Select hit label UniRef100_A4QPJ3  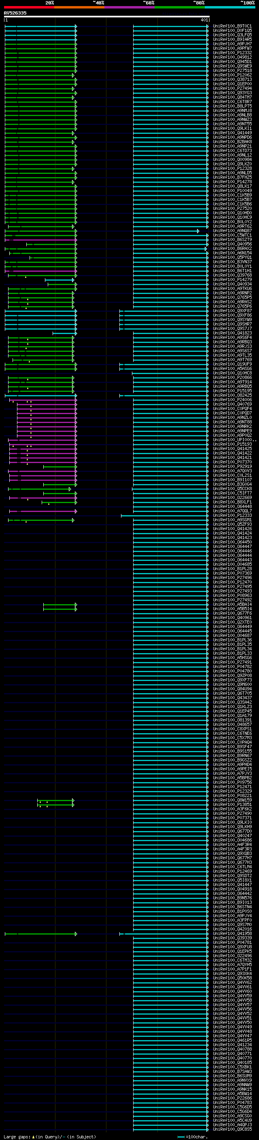coord(232,1125)
